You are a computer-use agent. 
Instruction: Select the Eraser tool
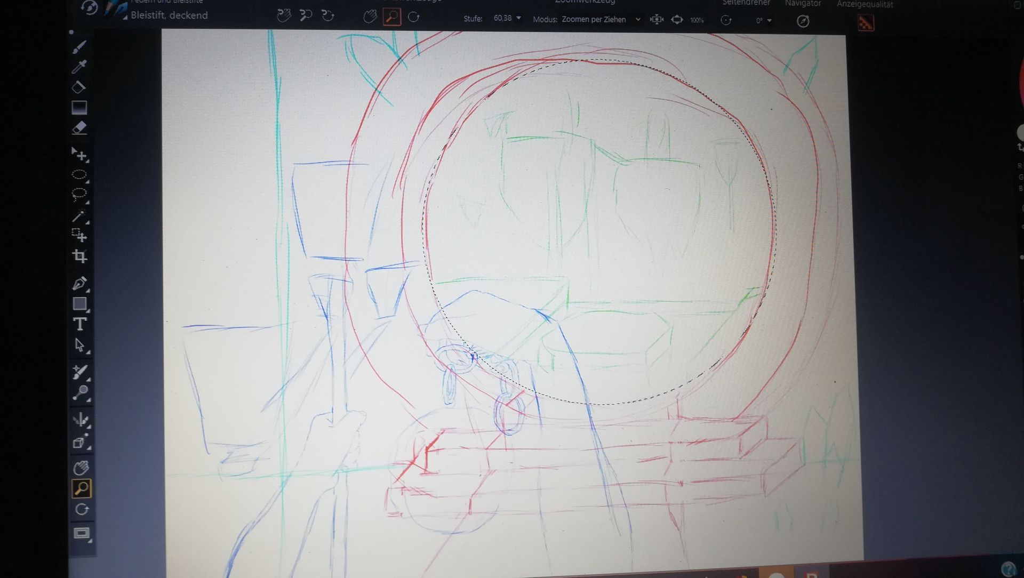click(x=79, y=128)
